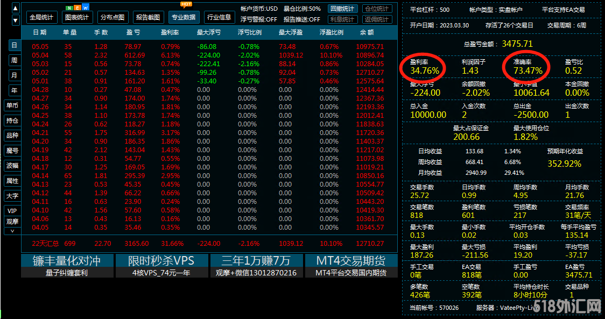This screenshot has width=605, height=319.
Task: Click the 总盈亏金额 value 3475.71
Action: (517, 44)
